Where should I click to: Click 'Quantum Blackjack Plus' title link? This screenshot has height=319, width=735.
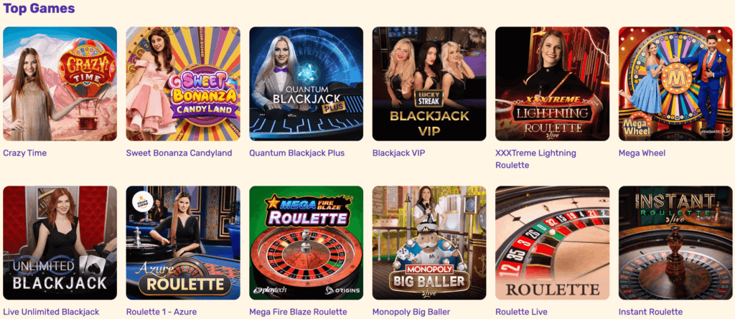tap(296, 153)
